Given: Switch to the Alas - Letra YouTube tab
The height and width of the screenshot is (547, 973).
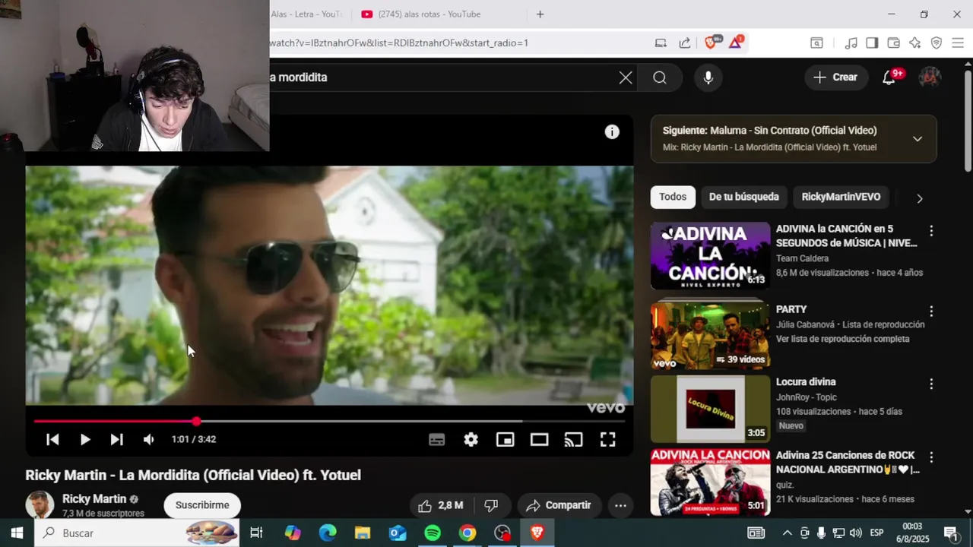Looking at the screenshot, I should click(x=308, y=14).
